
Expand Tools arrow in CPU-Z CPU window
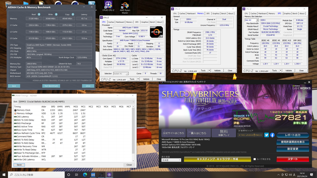pos(138,79)
